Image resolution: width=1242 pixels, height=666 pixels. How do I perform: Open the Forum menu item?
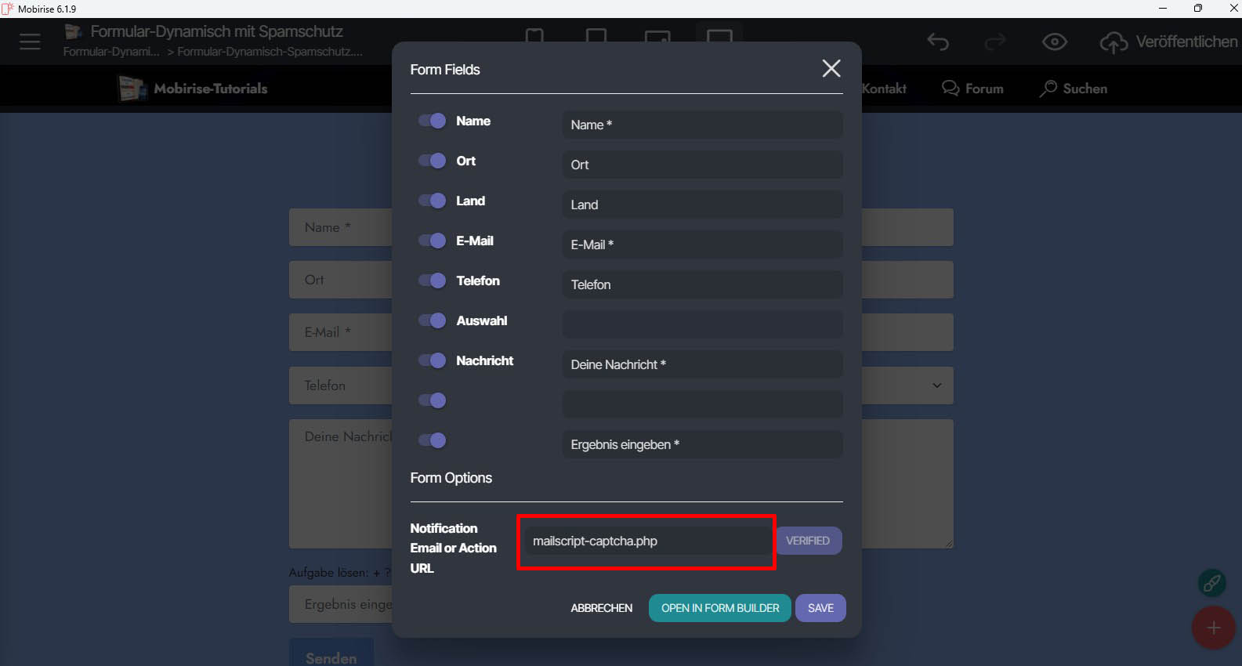pyautogui.click(x=972, y=89)
